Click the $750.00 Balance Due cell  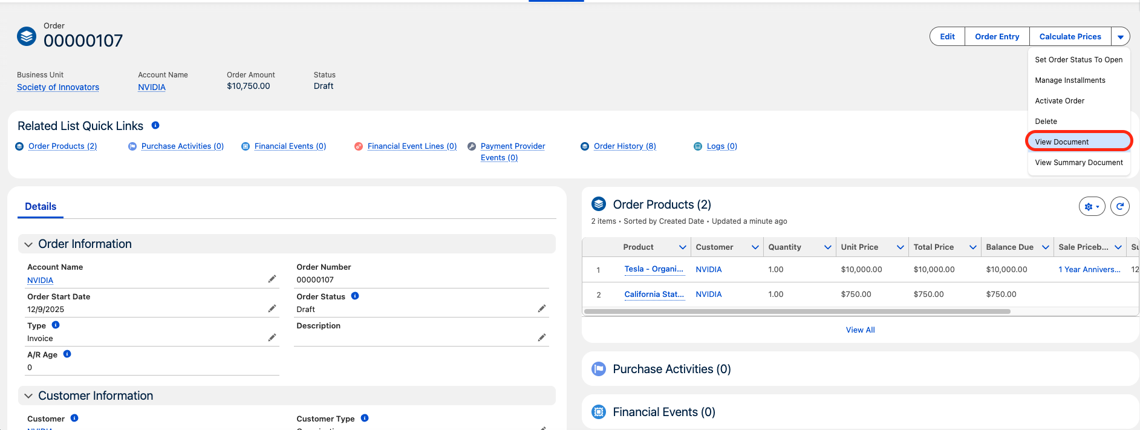1001,295
